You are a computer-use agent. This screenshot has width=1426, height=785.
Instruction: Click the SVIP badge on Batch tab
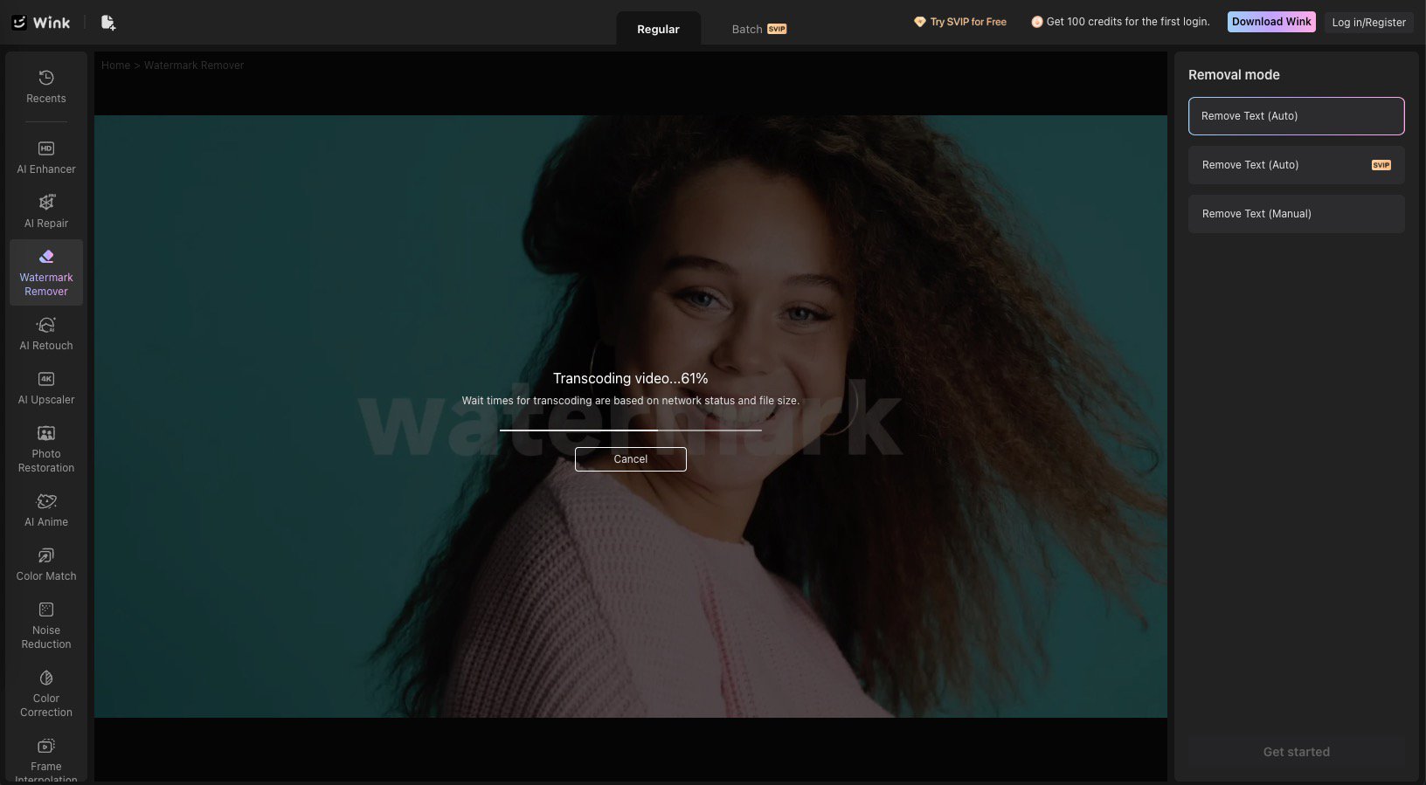pos(777,29)
